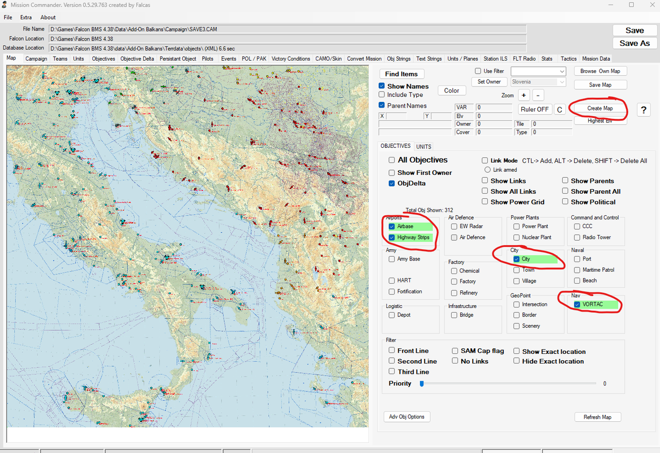Check the All Objectives checkbox
The width and height of the screenshot is (660, 453).
(392, 160)
